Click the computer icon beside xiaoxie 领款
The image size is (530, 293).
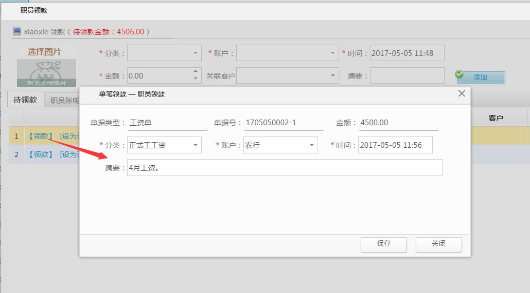pyautogui.click(x=17, y=31)
